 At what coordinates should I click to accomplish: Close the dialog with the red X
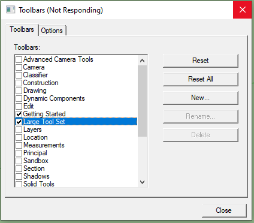tap(243, 10)
